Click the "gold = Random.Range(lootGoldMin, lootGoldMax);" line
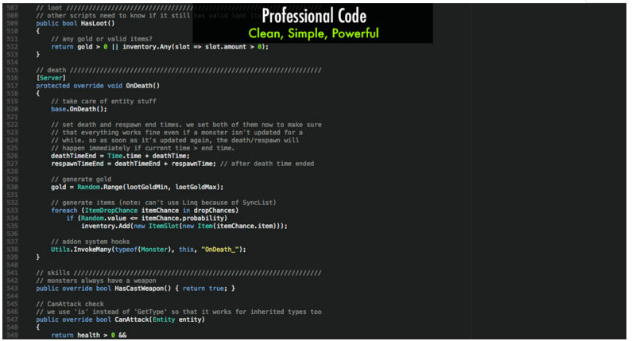 coord(137,187)
